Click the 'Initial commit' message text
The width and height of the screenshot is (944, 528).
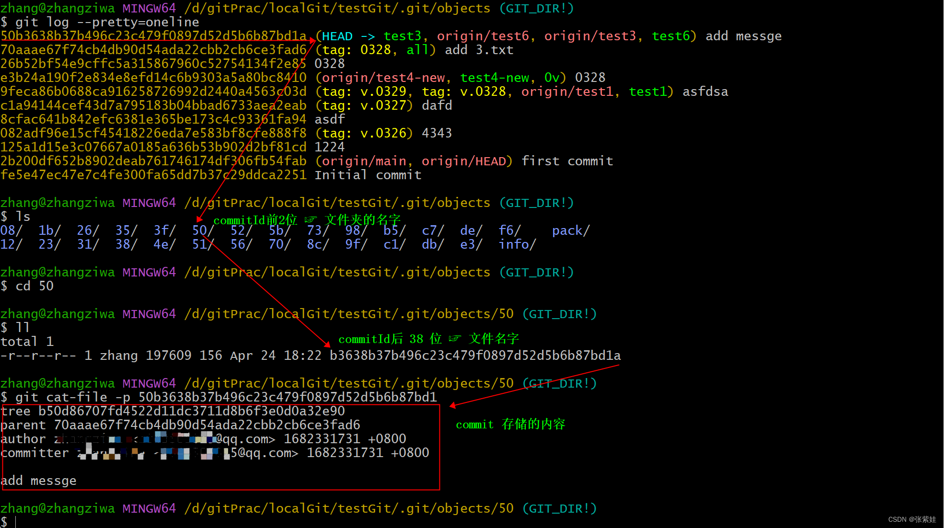pos(368,175)
